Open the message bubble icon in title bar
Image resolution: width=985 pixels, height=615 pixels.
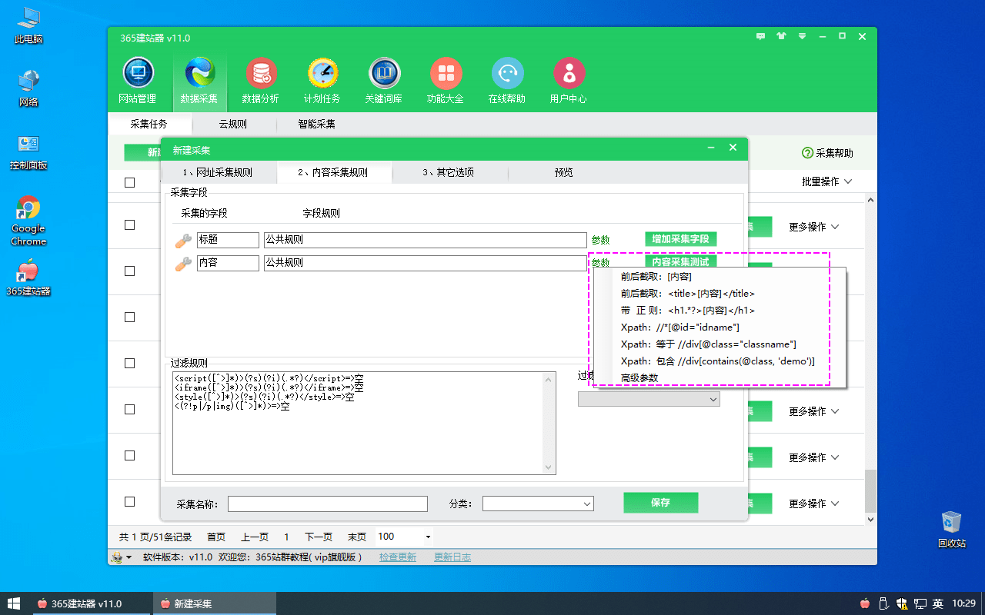(761, 36)
